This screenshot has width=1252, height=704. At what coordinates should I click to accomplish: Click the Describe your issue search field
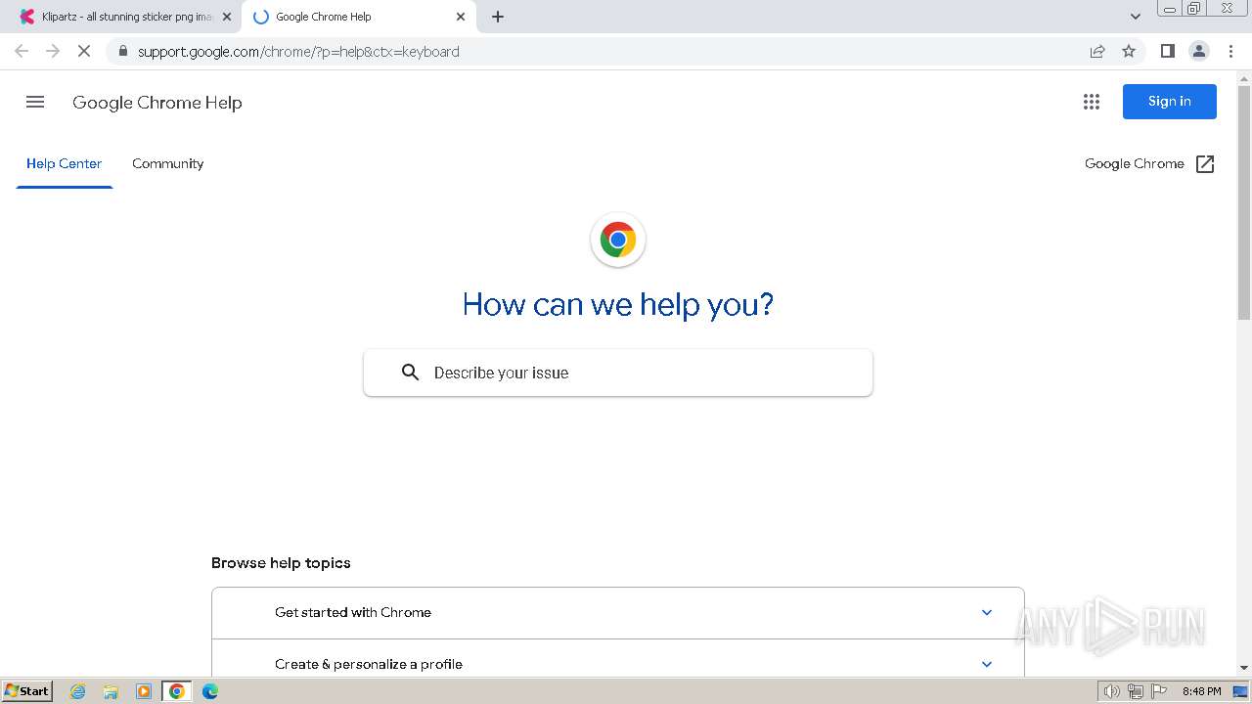618,373
